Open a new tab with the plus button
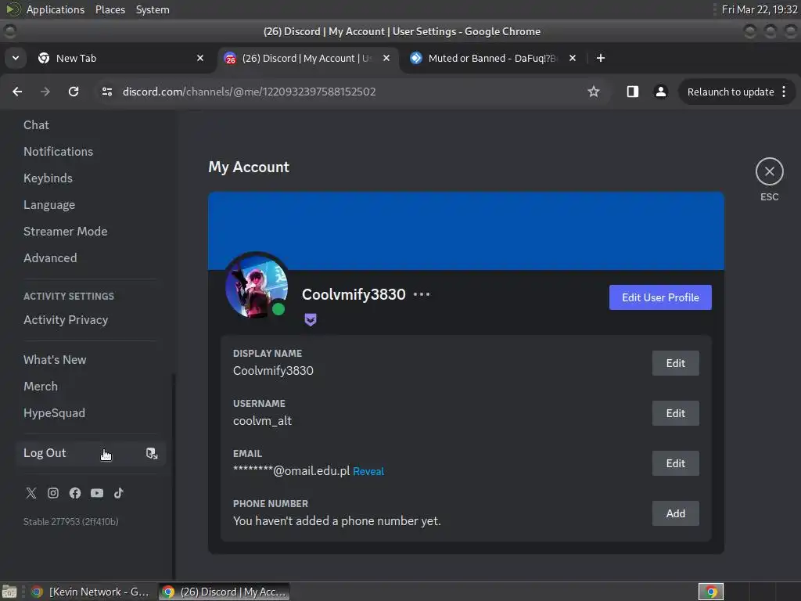 [601, 58]
